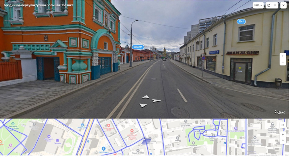Click the family education center marker
Image resolution: width=289 pixels, height=157 pixels.
click(x=272, y=124)
